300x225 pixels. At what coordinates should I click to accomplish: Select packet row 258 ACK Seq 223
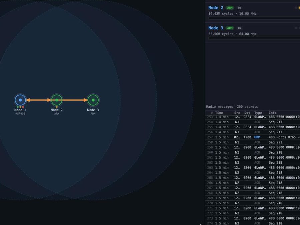point(253,142)
